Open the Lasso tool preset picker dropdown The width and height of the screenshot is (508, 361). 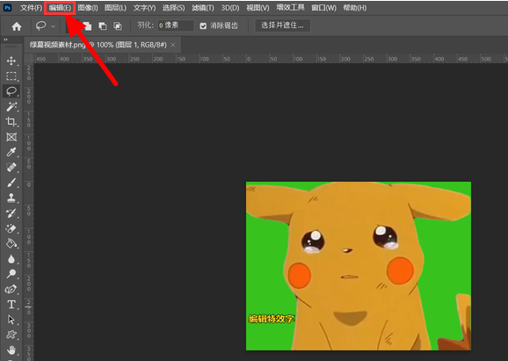(53, 26)
